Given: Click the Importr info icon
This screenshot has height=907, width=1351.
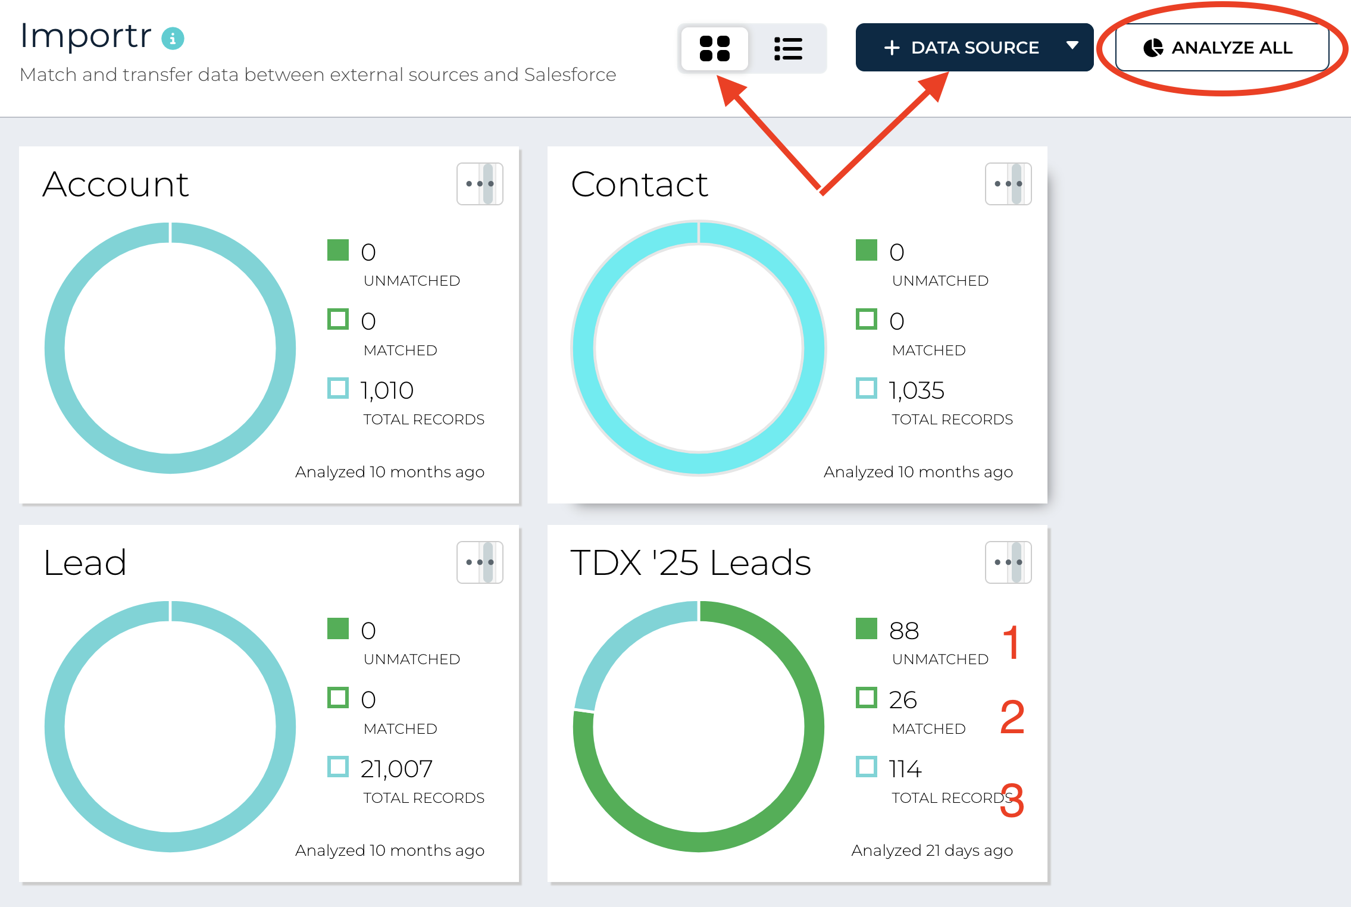Looking at the screenshot, I should 173,39.
